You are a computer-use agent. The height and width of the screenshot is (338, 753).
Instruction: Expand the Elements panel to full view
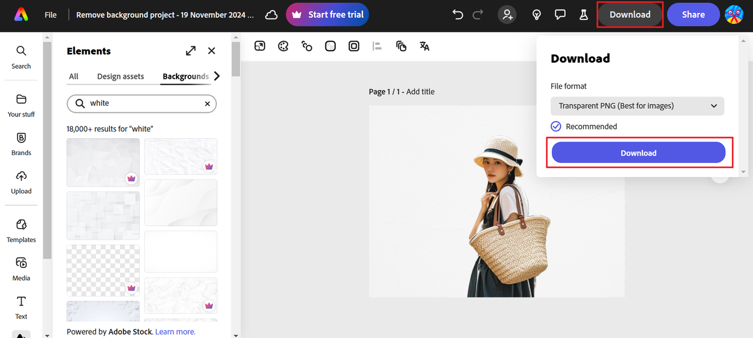191,51
